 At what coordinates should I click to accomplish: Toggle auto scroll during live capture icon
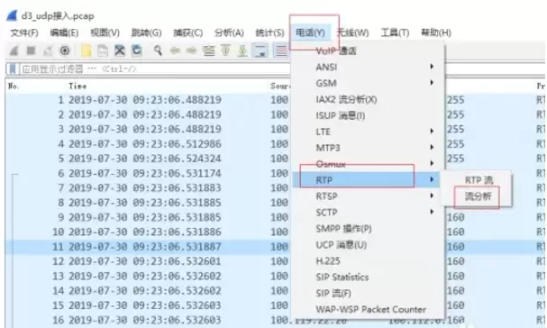coord(260,51)
